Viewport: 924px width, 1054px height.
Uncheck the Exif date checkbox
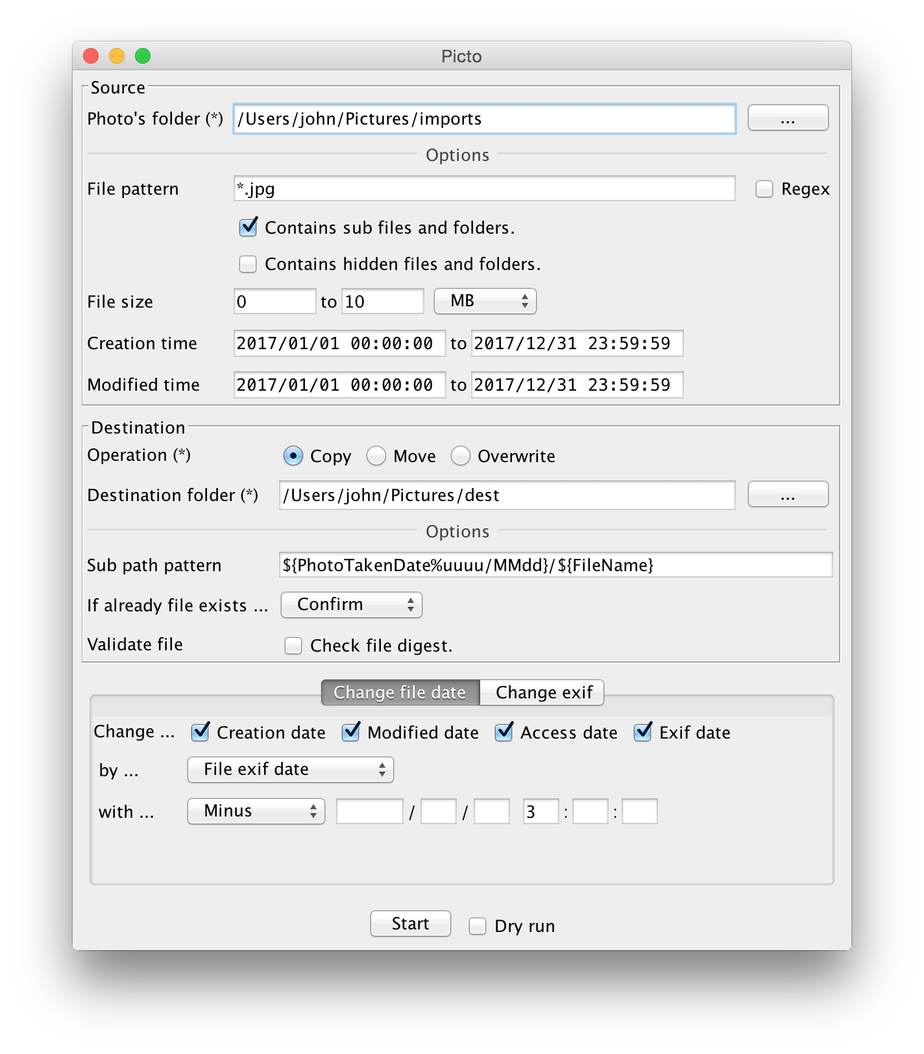(x=642, y=732)
